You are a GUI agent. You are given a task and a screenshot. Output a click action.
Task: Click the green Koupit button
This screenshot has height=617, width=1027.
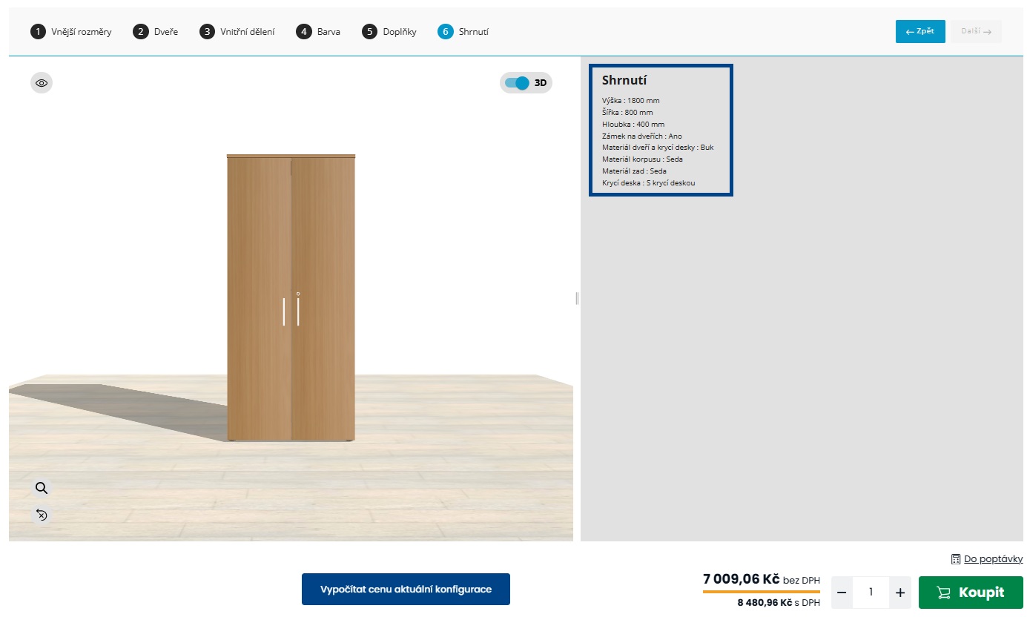click(971, 593)
